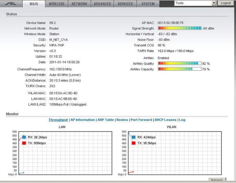Click the Signal Strength bar
Viewport: 236px width, 183px height.
180,28
